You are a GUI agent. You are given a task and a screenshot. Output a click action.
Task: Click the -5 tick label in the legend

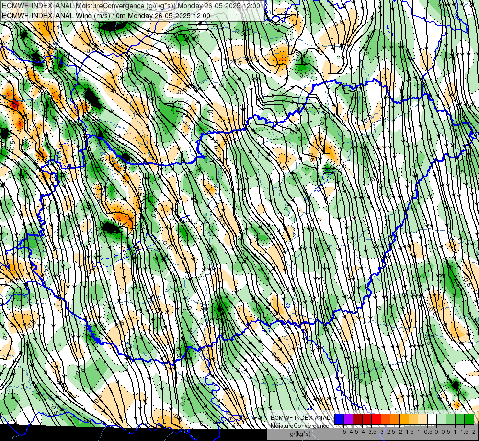[x=343, y=432]
